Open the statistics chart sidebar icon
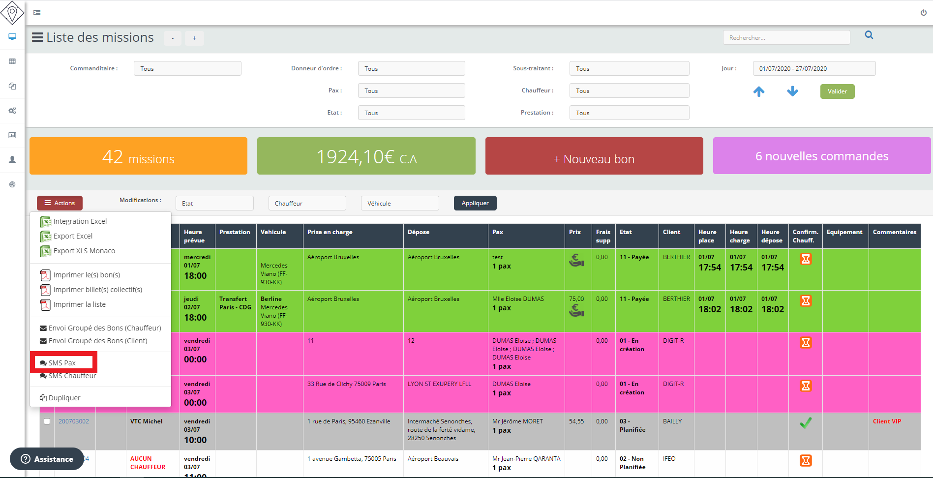Viewport: 933px width, 478px height. click(12, 135)
